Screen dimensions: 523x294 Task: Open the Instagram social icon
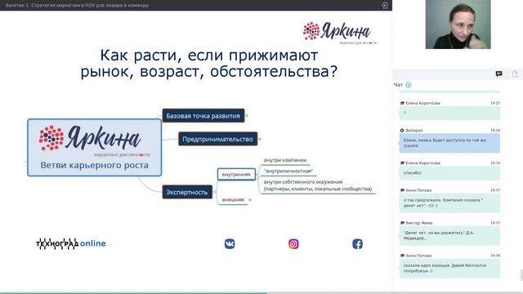[293, 243]
